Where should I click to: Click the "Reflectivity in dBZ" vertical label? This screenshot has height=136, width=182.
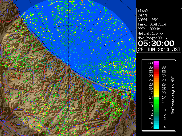pyautogui.click(x=173, y=95)
